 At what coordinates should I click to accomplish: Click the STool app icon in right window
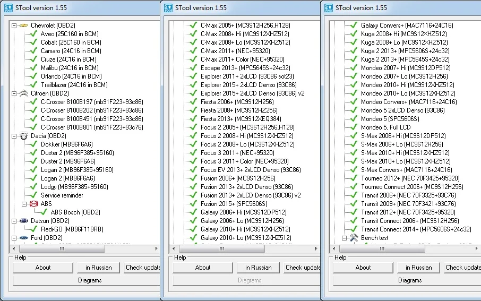(x=329, y=8)
